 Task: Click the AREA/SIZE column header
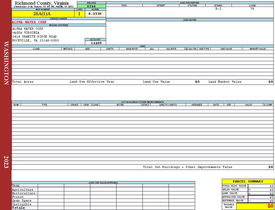(x=197, y=105)
